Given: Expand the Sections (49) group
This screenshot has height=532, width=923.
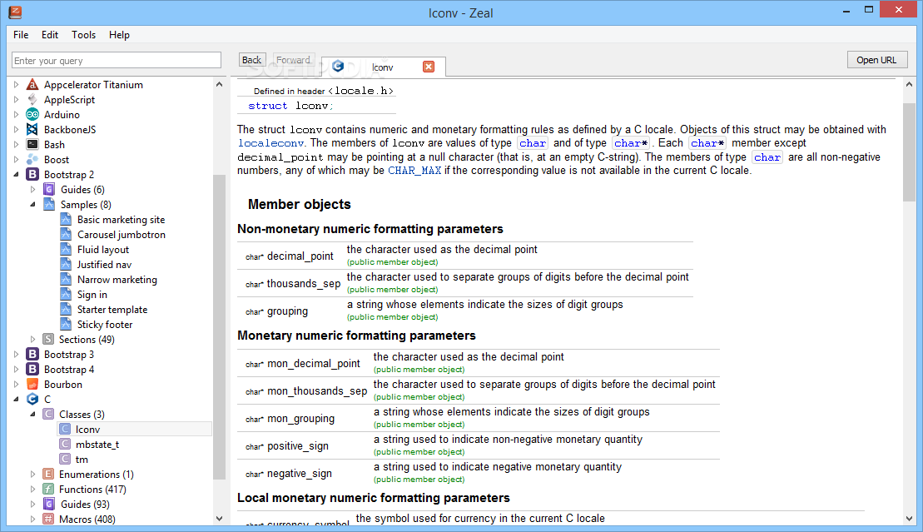Looking at the screenshot, I should tap(32, 340).
